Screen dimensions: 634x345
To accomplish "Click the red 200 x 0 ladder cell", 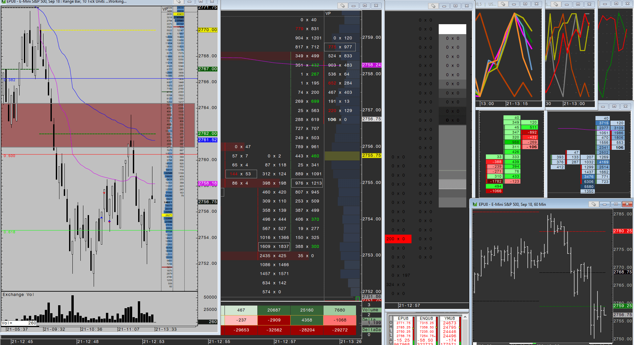I will click(x=398, y=239).
